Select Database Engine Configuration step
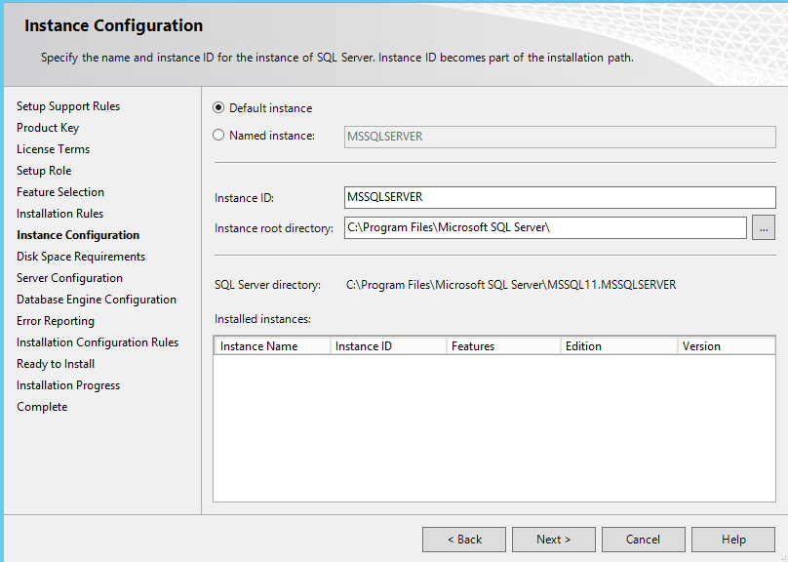Viewport: 788px width, 562px height. (x=97, y=300)
